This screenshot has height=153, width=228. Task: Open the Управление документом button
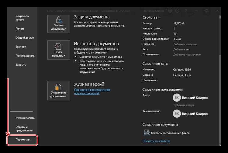tap(59, 91)
